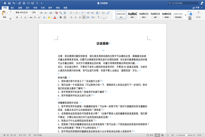Apply the 标题 1 heading style

(x=133, y=15)
